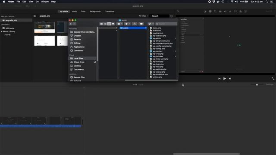The height and width of the screenshot is (155, 276).
Task: Open the View menu
Action: pos(31,2)
